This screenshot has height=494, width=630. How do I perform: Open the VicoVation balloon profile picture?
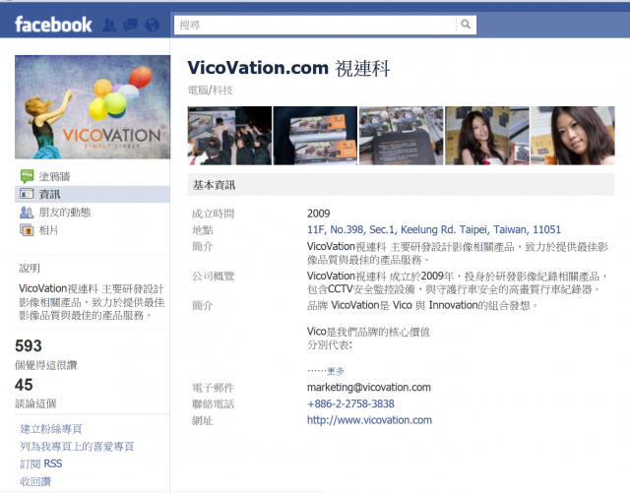point(93,107)
